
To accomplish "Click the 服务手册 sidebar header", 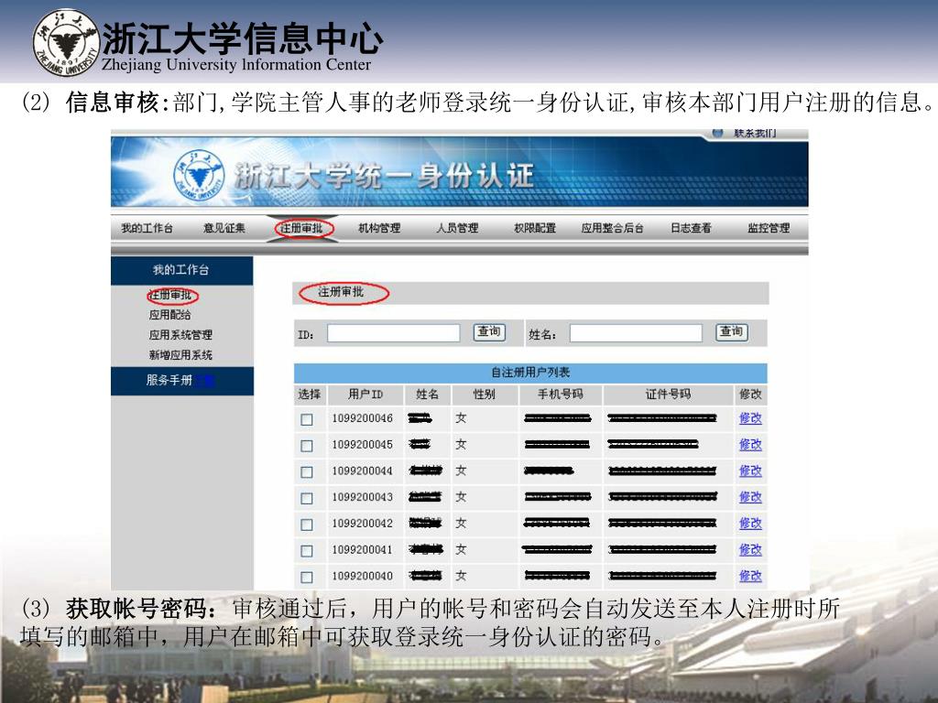I will click(x=182, y=380).
